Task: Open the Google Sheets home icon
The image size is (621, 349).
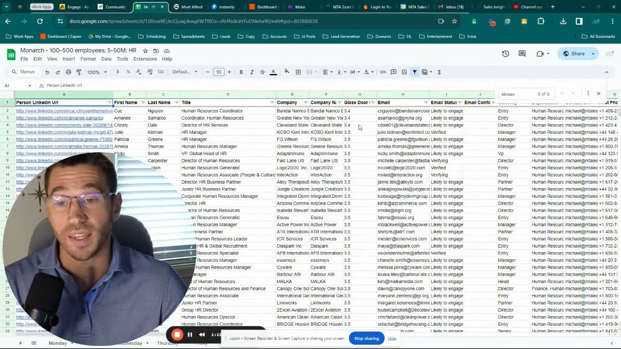Action: click(x=11, y=54)
